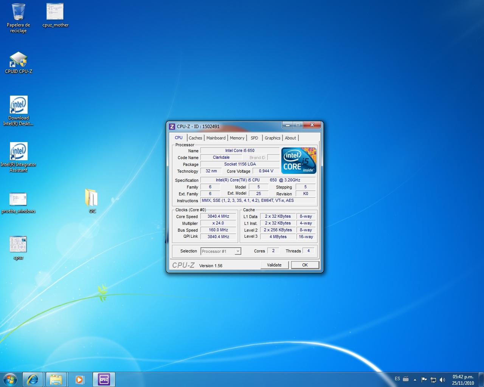484x387 pixels.
Task: Switch to the Mainboard tab
Action: tap(216, 138)
